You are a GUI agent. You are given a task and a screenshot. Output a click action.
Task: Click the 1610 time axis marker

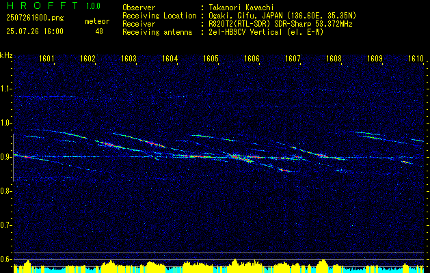(x=416, y=58)
